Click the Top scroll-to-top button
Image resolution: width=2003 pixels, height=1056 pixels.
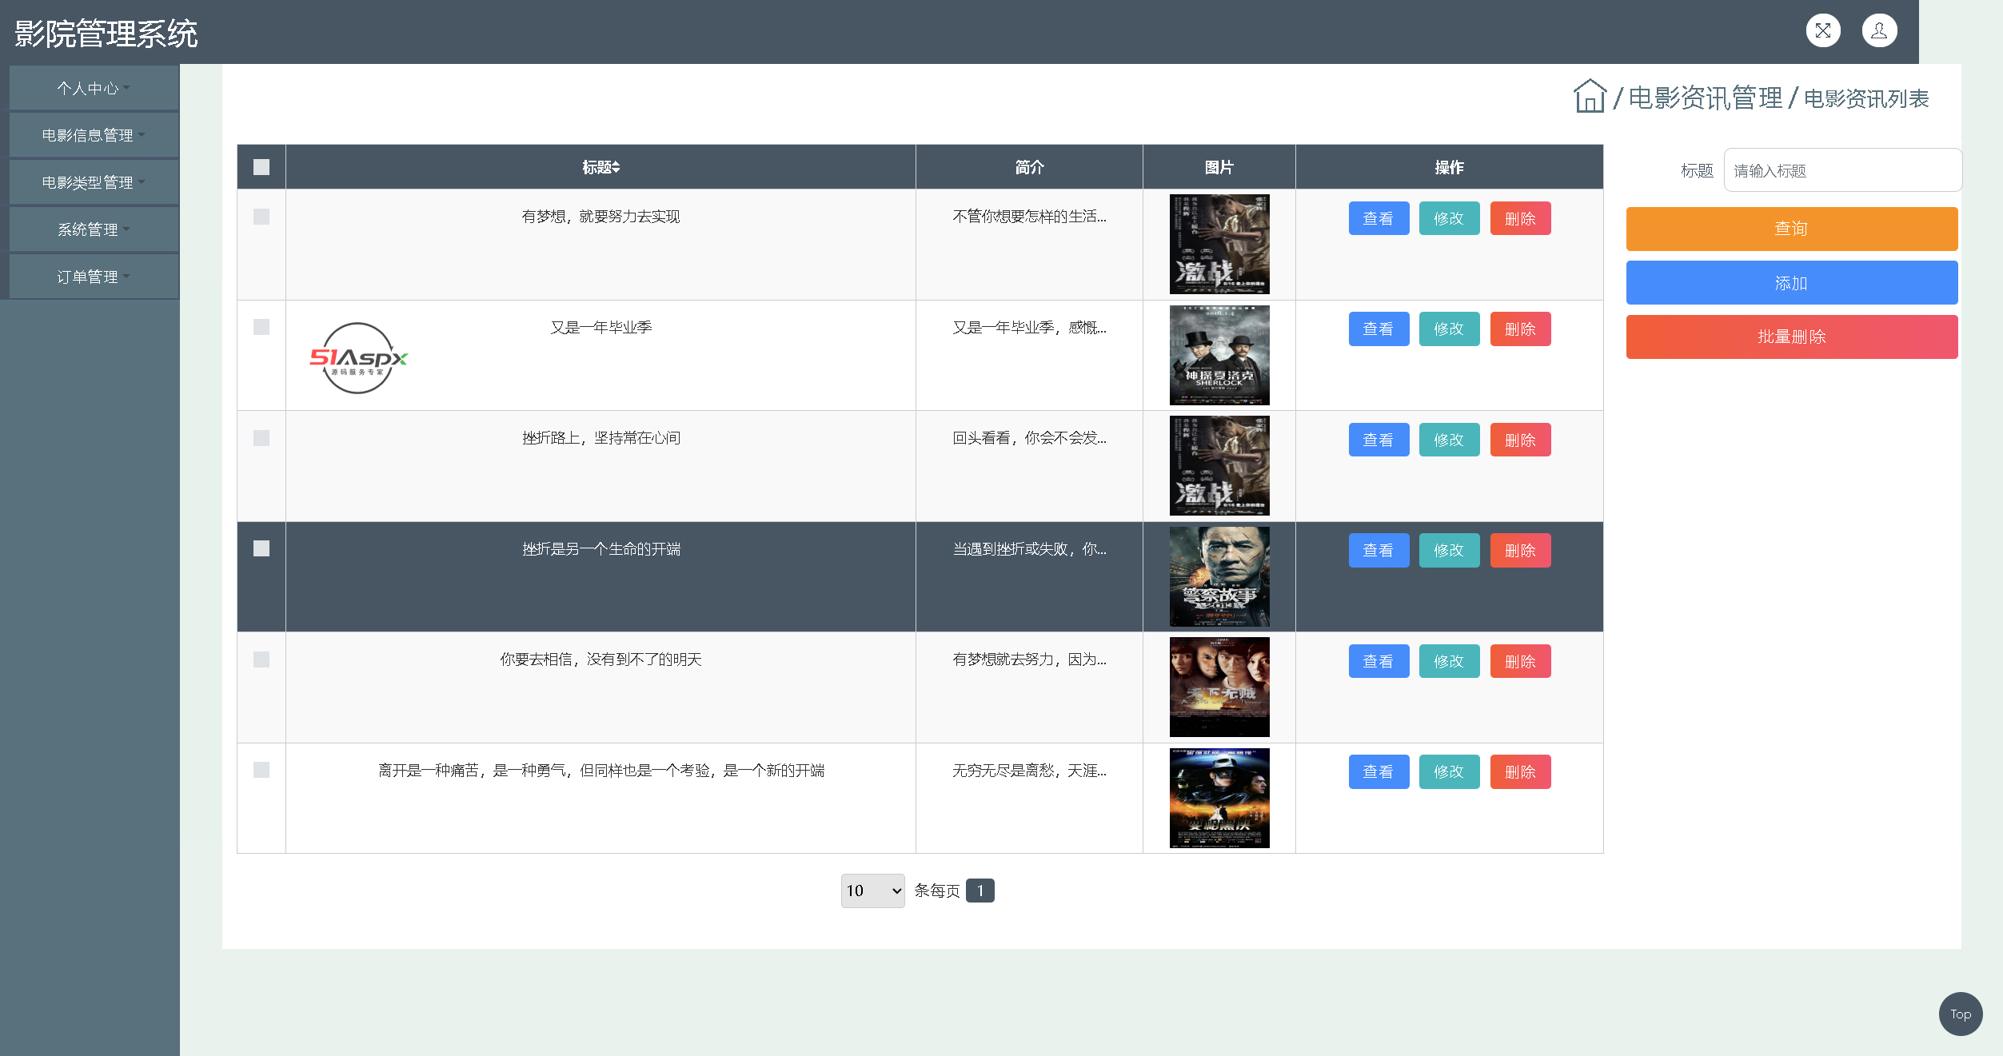click(x=1960, y=1014)
